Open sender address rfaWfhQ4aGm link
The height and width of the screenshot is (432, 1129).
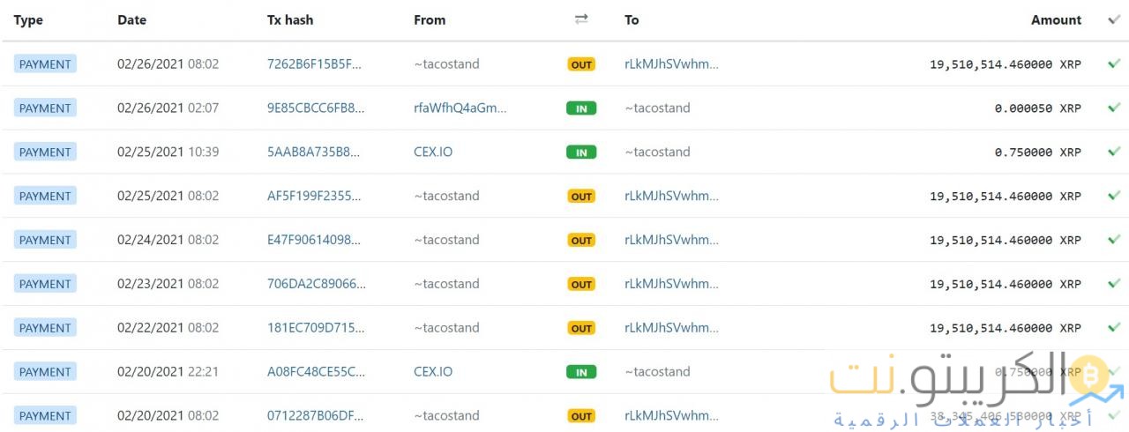460,108
